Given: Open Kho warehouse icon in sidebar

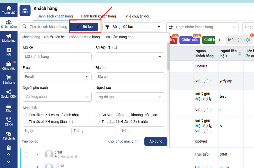Looking at the screenshot, I should 9,106.
